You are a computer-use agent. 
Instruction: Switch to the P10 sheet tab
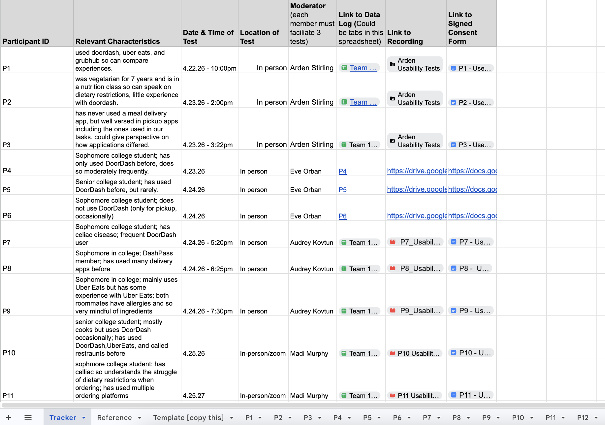pyautogui.click(x=518, y=417)
